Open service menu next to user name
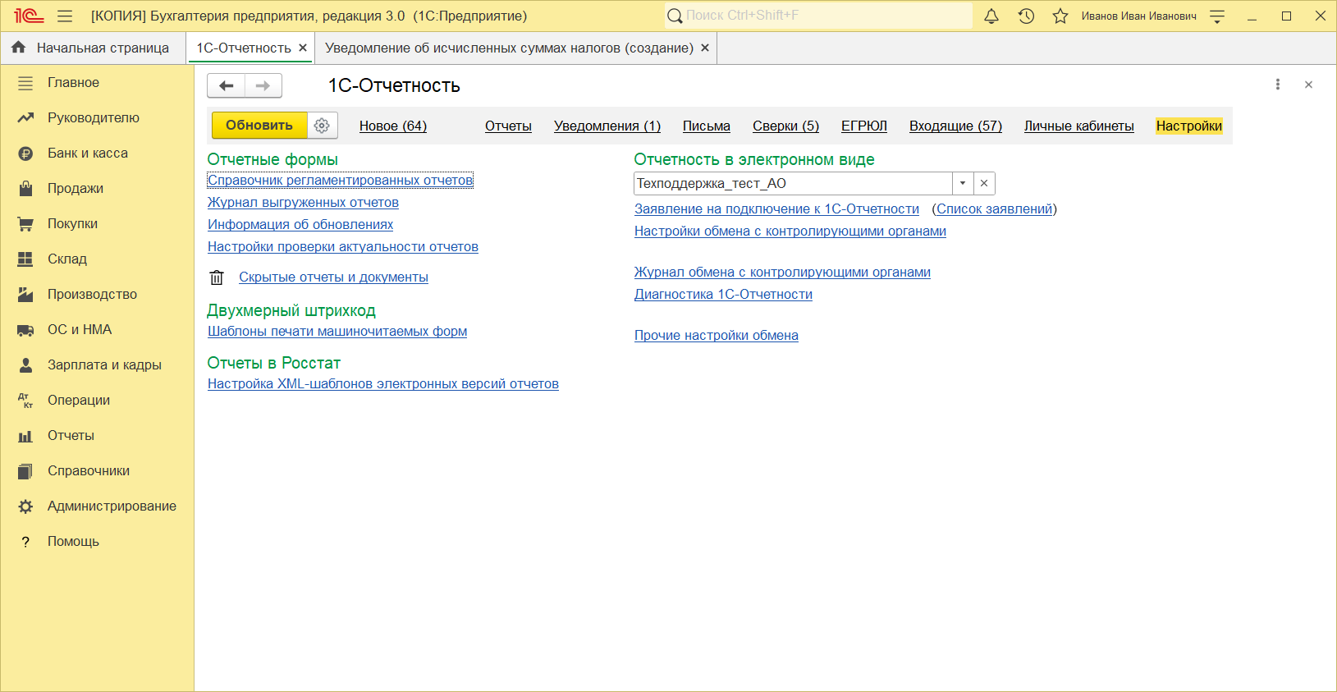This screenshot has height=692, width=1337. click(1217, 16)
